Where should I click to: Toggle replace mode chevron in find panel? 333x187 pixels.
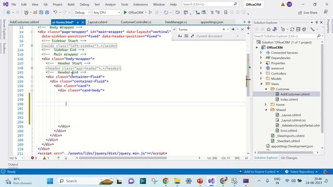(x=174, y=29)
